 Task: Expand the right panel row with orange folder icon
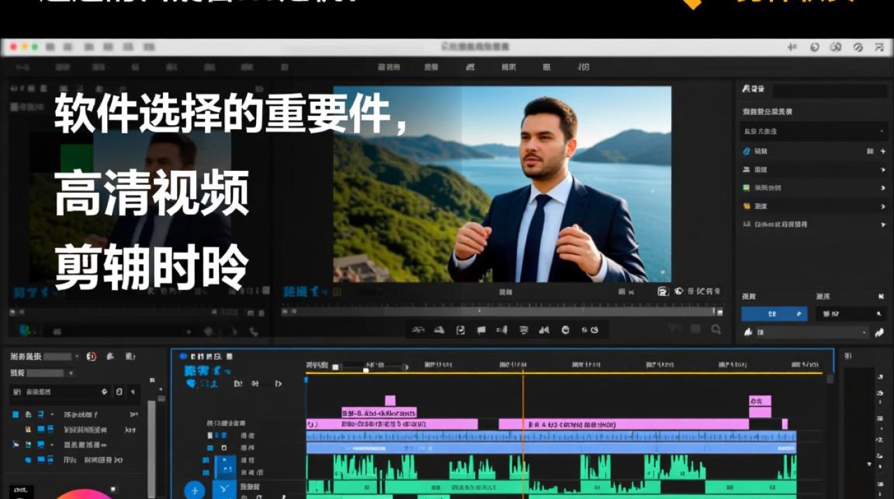882,206
